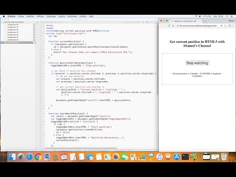236x177 pixels.
Task: Click the Sylvain profile button in Chrome
Action: coord(231,21)
